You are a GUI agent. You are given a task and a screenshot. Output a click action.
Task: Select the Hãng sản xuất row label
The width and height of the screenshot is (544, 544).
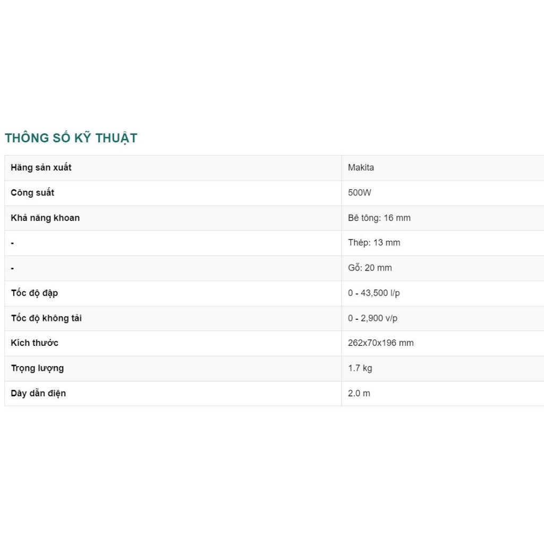click(x=41, y=168)
